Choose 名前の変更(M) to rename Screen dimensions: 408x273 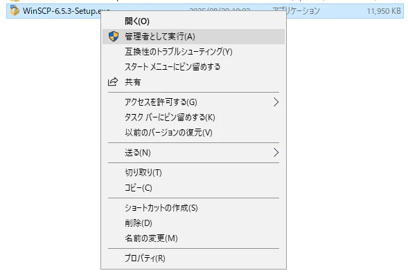click(x=193, y=238)
